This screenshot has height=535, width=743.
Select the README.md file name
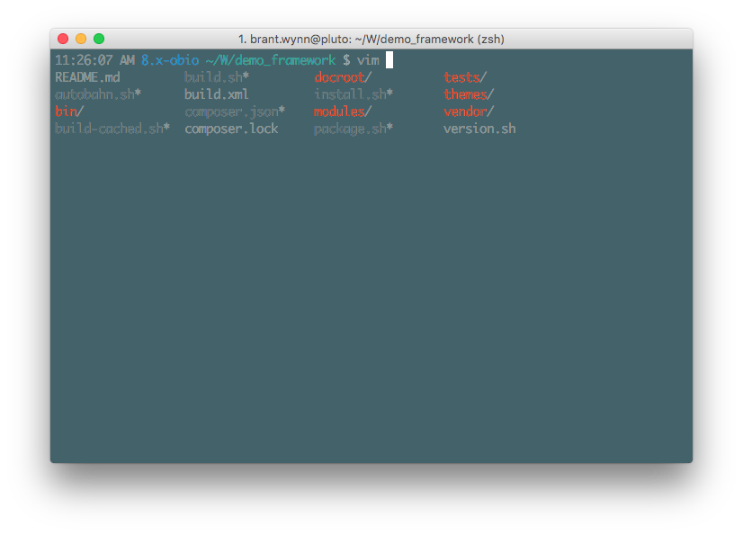point(87,77)
